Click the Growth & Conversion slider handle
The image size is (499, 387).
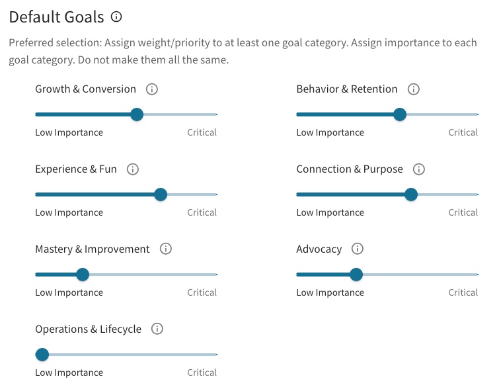click(137, 114)
